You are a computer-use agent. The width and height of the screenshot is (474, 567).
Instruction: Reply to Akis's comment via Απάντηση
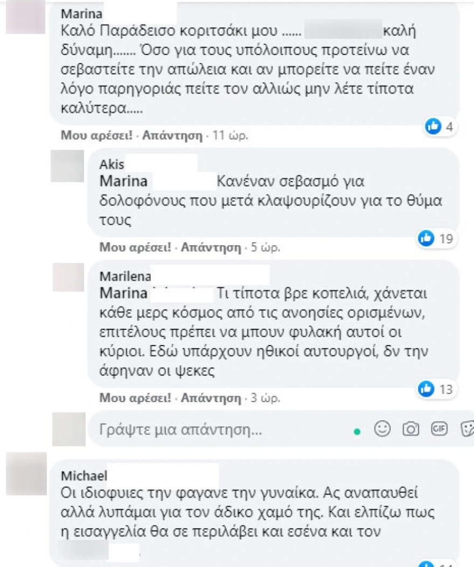(x=211, y=248)
